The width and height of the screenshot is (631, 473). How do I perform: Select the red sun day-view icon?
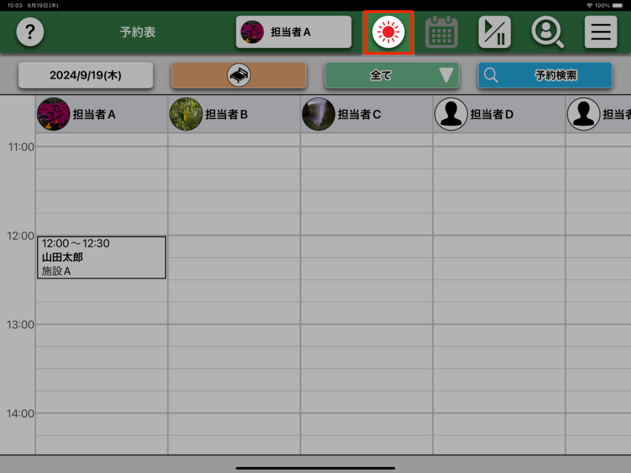pos(388,32)
